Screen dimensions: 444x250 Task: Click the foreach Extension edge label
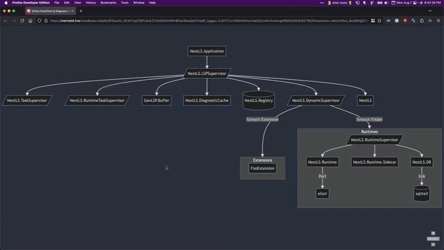tap(262, 119)
